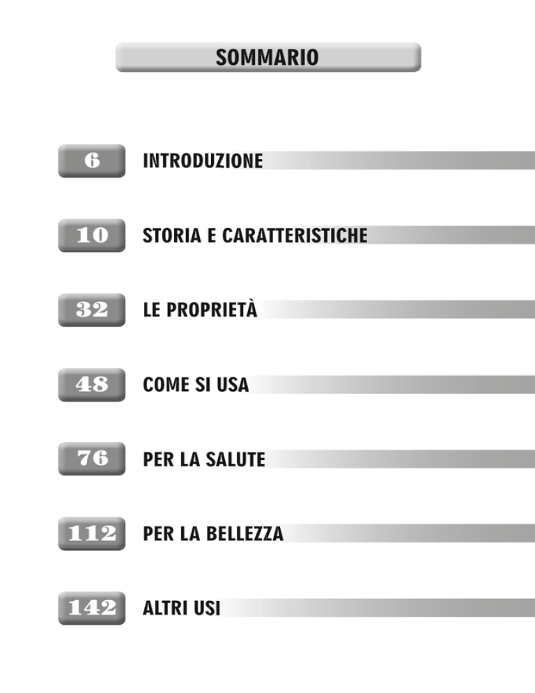Select the INTRODUZIONE chapter entry
This screenshot has height=693, width=535.
tap(203, 161)
